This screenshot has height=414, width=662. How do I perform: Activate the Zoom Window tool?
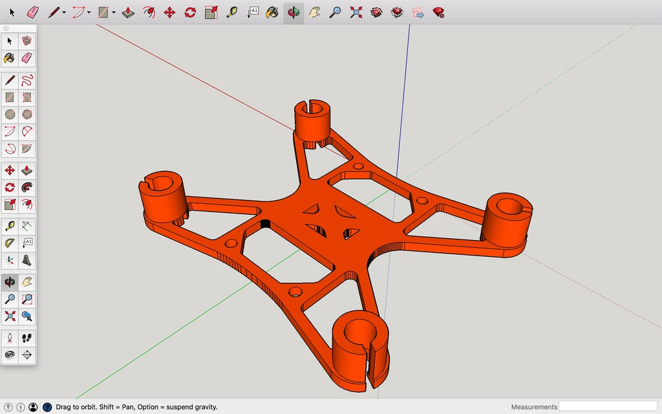[x=27, y=299]
